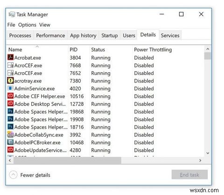Select the AdminService.exe process name

(x=35, y=88)
